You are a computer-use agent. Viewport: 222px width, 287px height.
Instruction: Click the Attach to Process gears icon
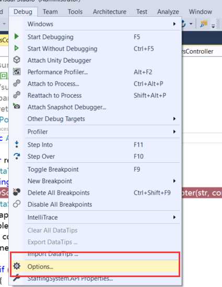[17, 83]
